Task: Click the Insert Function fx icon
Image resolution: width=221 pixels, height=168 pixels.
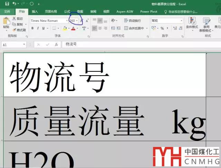Action: [x=56, y=45]
